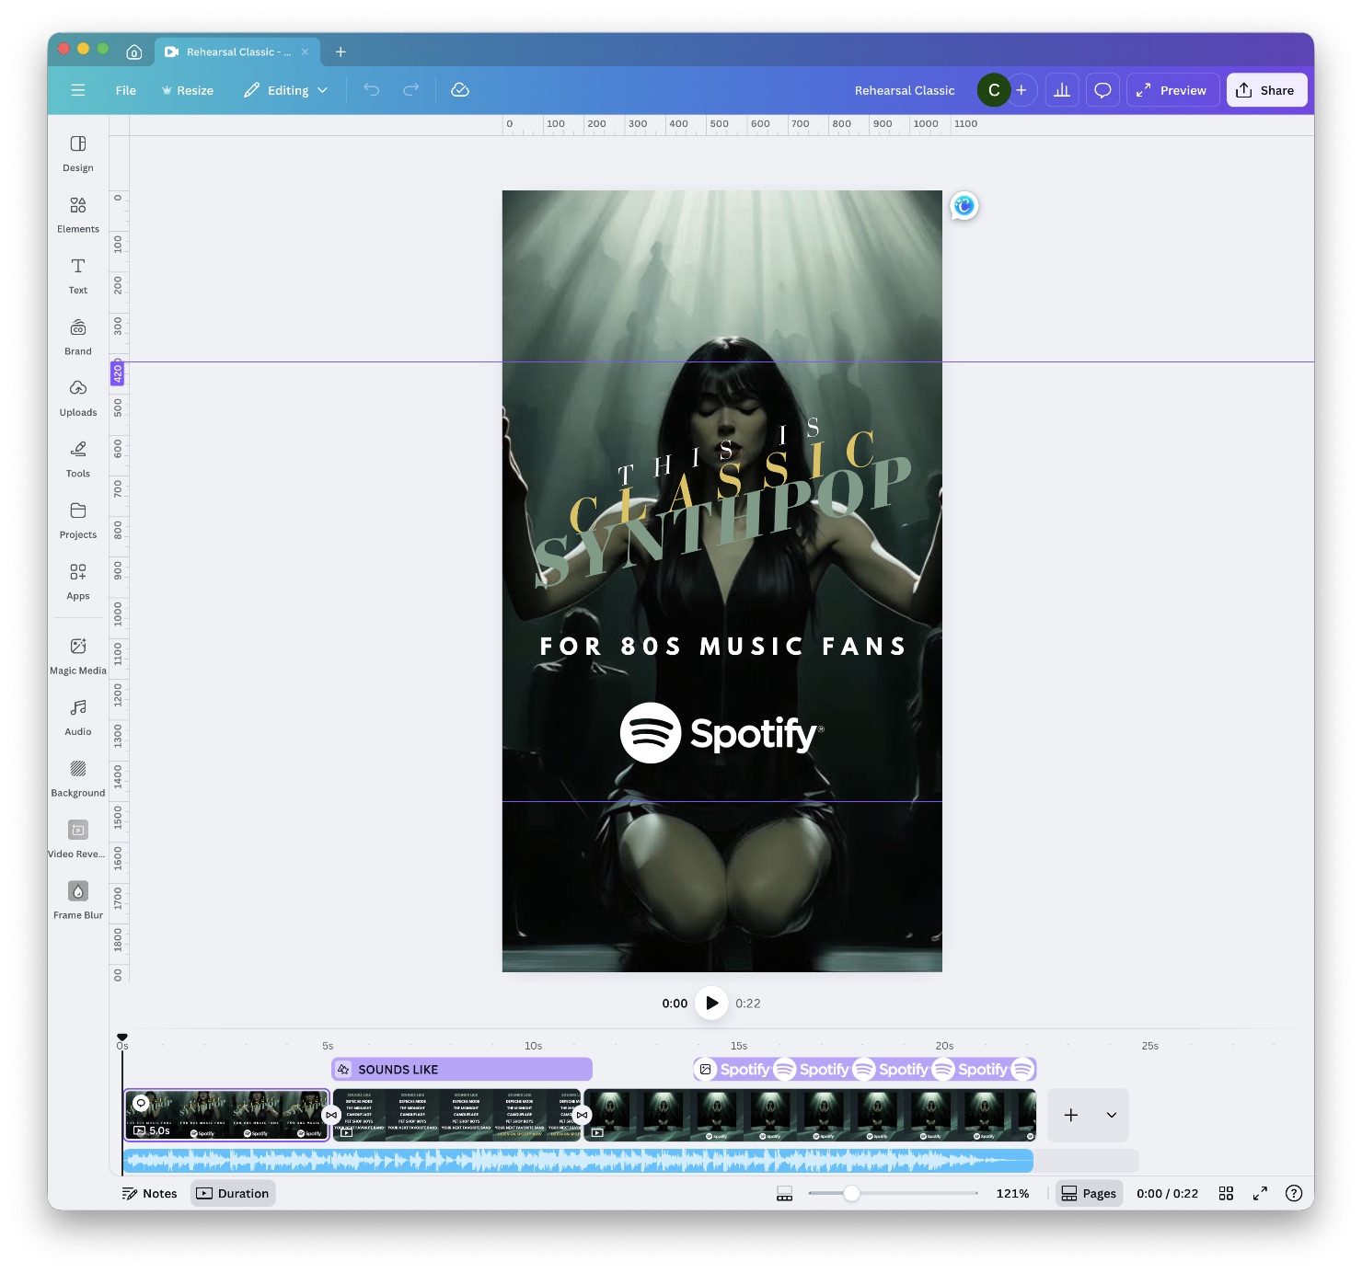Click the Share button
This screenshot has width=1362, height=1273.
[1266, 89]
